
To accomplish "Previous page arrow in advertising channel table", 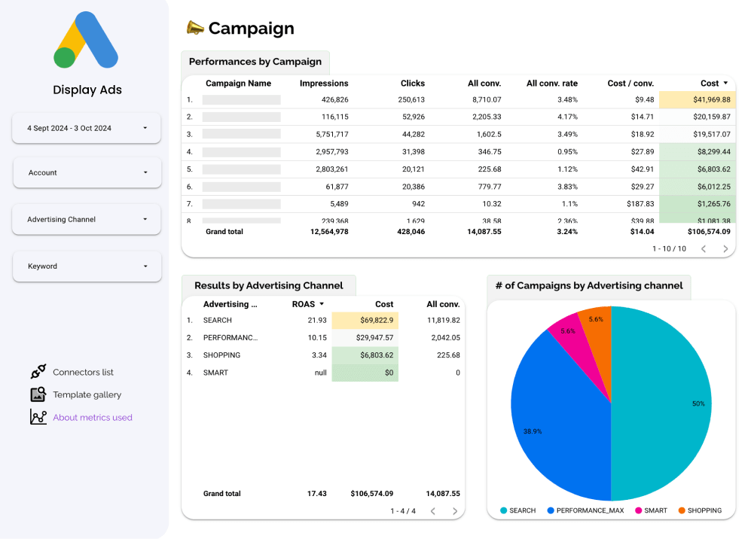I will pyautogui.click(x=432, y=511).
